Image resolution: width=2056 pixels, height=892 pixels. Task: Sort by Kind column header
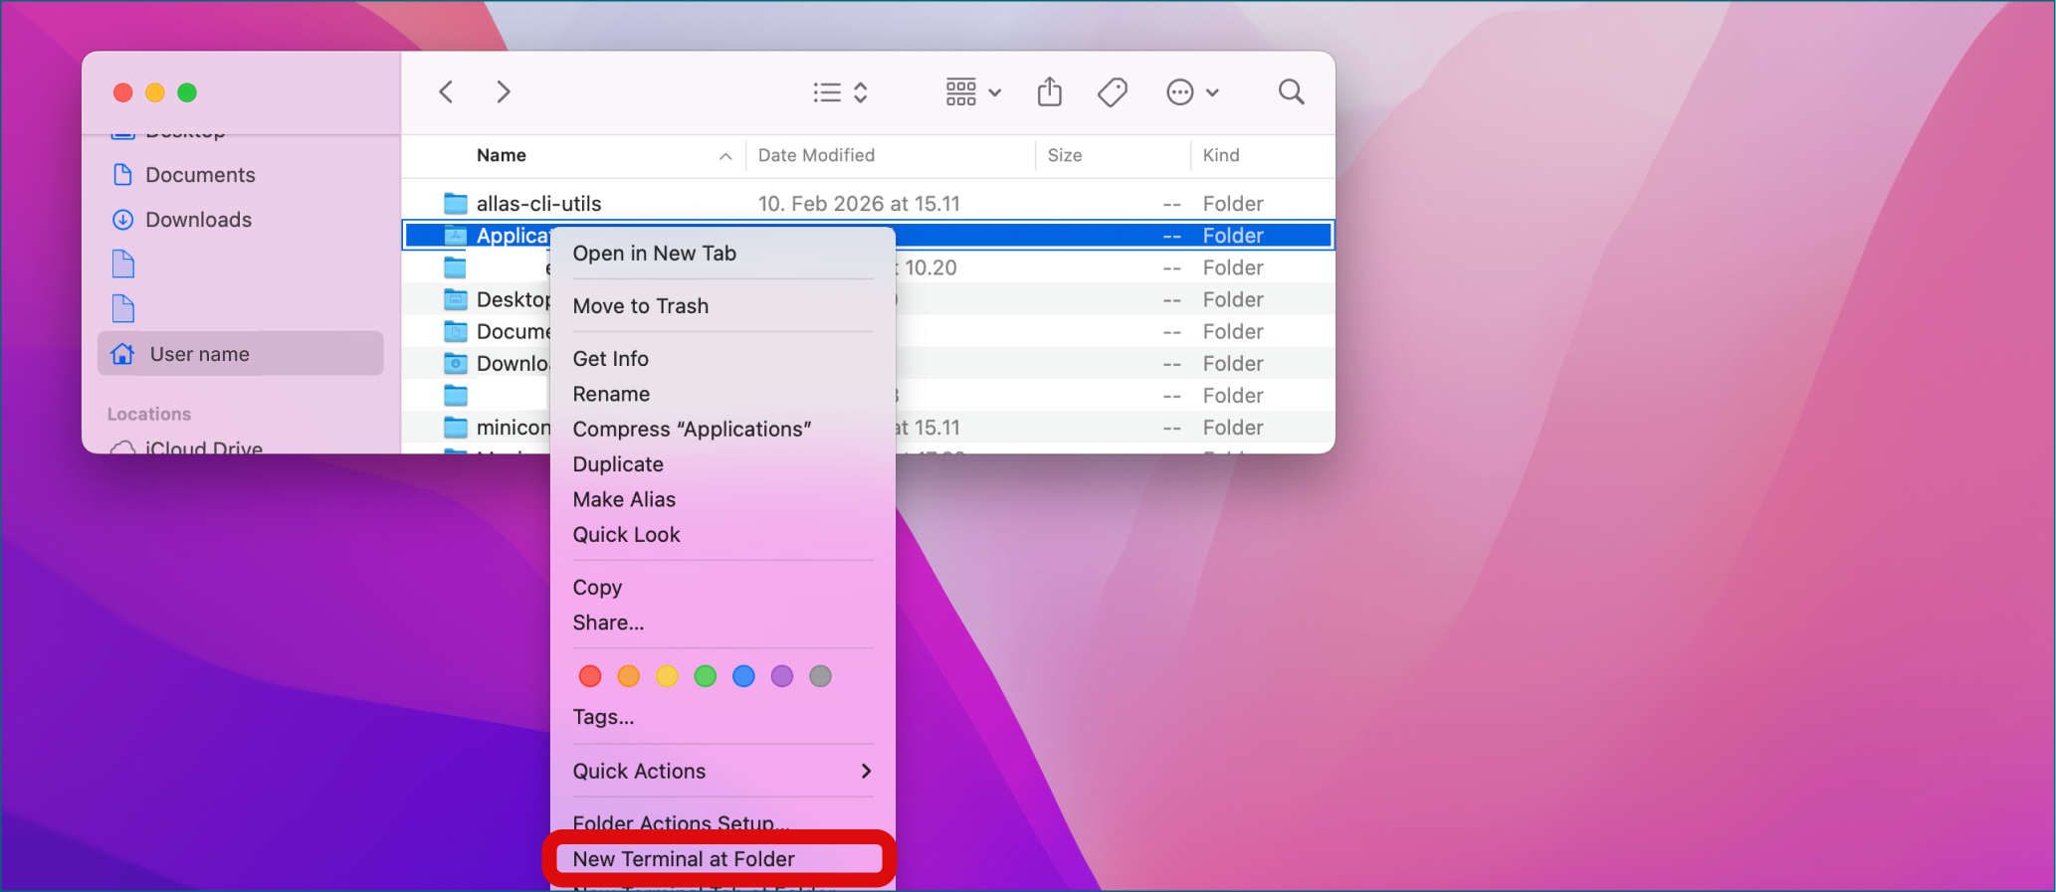click(1221, 155)
